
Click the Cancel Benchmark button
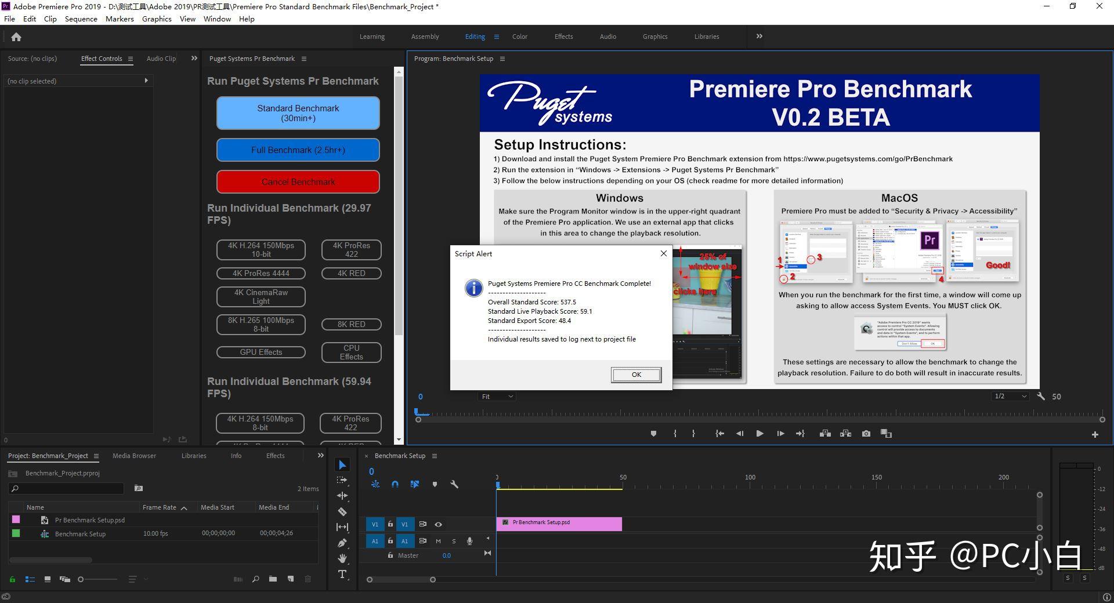coord(298,181)
